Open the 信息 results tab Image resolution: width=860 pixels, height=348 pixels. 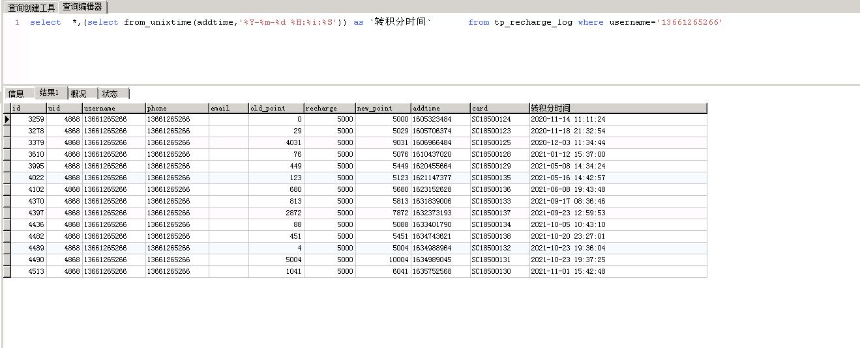coord(16,94)
